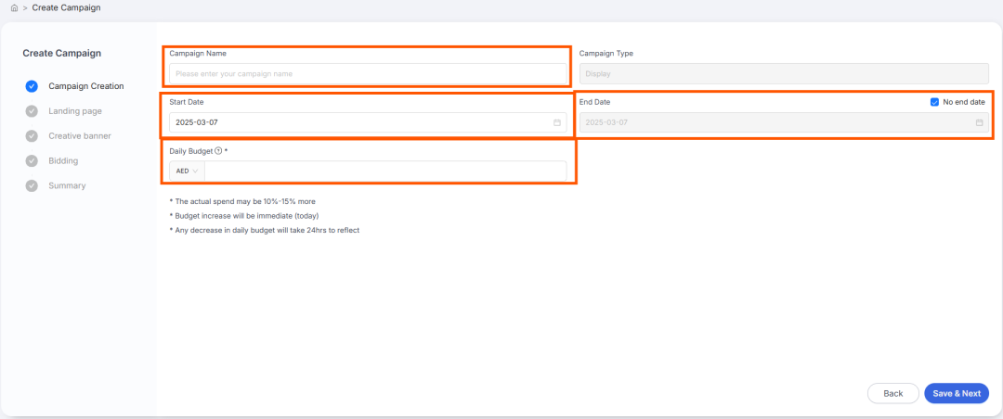Click the grey check icon beside Summary

(32, 186)
